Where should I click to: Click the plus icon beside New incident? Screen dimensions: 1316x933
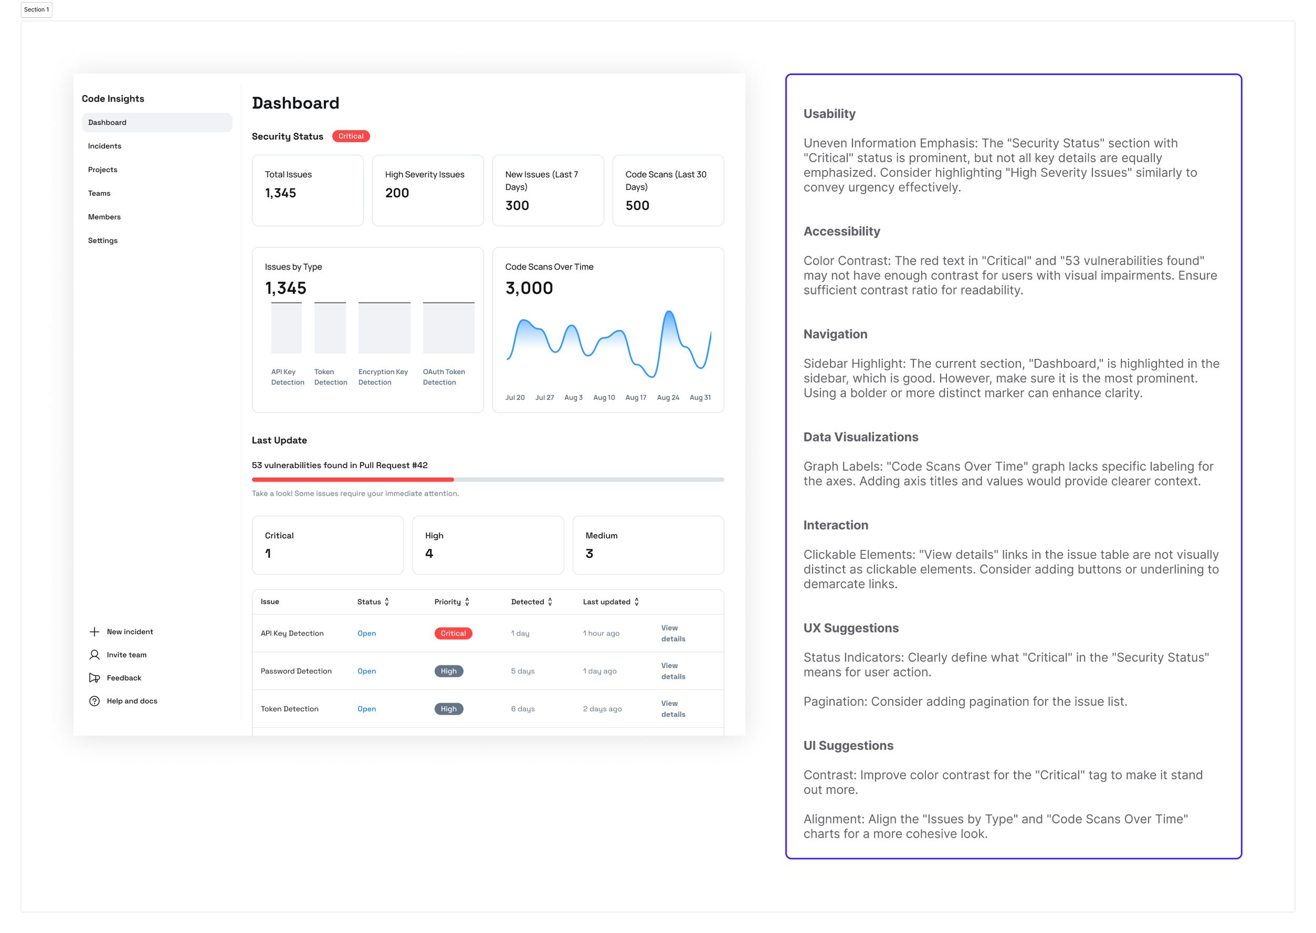[95, 631]
